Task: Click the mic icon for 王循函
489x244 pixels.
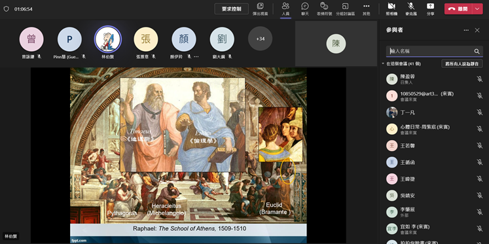Action: tap(480, 162)
